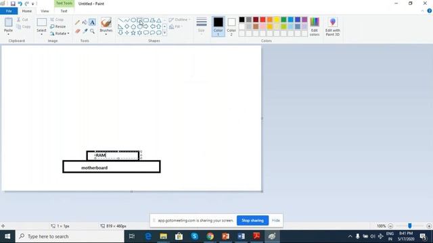
Task: Choose the Right triangle shape
Action: pos(120,26)
